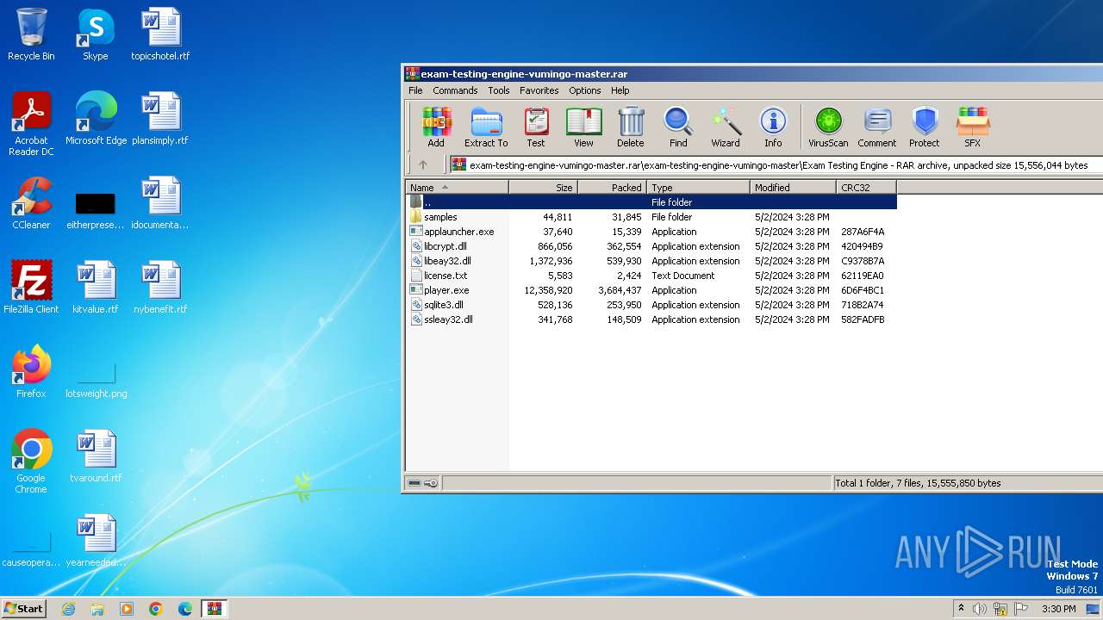1103x620 pixels.
Task: Select player.exe in the archive
Action: pos(651,290)
